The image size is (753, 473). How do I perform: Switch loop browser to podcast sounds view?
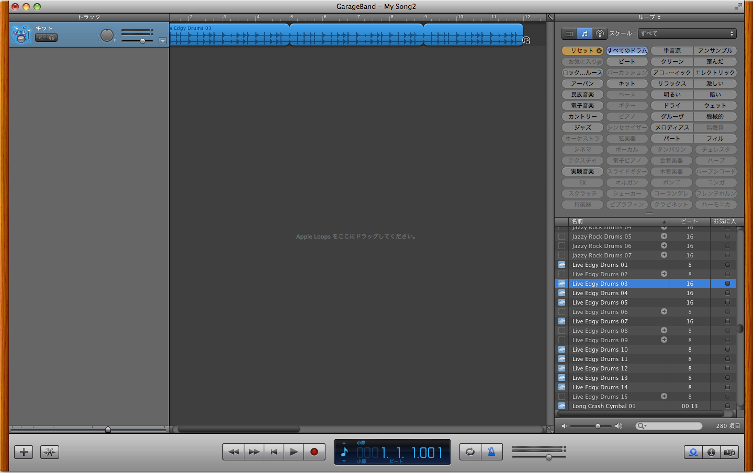(x=600, y=33)
